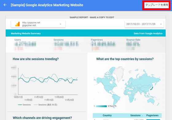Expand the 2017/10/31 - 2017/11/29 date range picker
The width and height of the screenshot is (172, 120).
(144, 24)
